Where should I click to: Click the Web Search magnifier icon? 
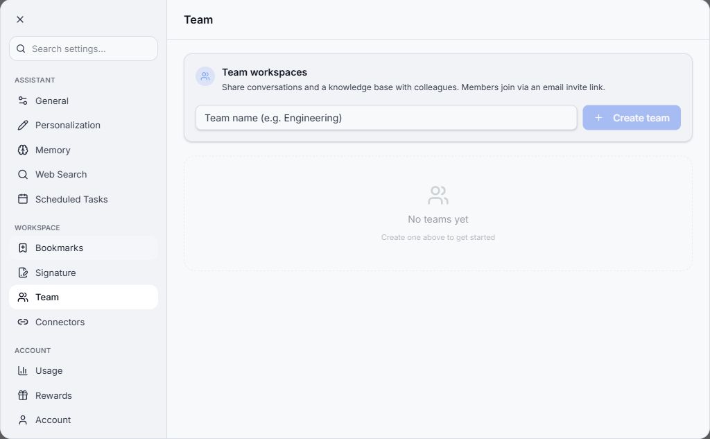(x=23, y=175)
